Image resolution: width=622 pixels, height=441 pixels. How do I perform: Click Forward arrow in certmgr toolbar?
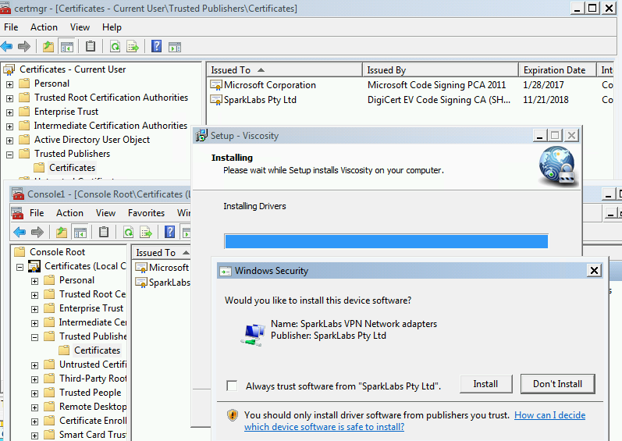pyautogui.click(x=24, y=46)
